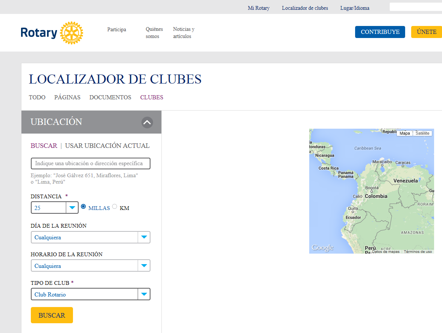This screenshot has width=442, height=333.
Task: Click the Colombia label on the map
Action: click(376, 196)
